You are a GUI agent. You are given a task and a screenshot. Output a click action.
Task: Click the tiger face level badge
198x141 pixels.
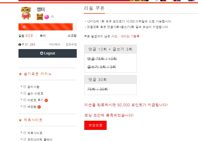point(40,17)
